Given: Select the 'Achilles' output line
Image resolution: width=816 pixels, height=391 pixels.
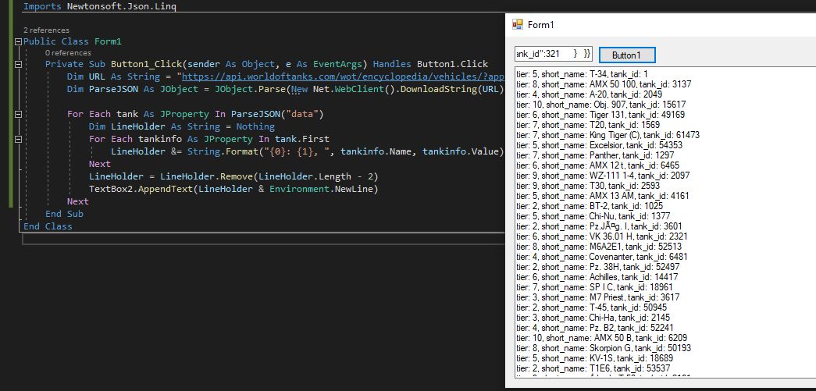Looking at the screenshot, I should [x=597, y=277].
